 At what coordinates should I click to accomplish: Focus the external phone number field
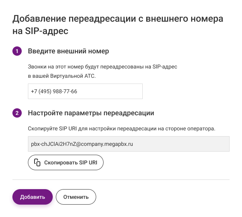coord(85,92)
